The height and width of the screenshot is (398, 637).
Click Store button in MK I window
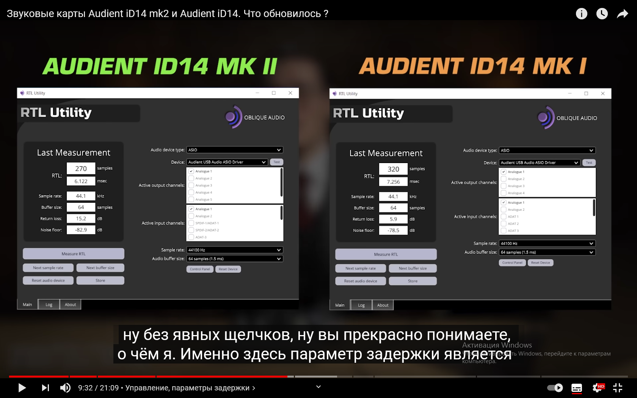[x=413, y=281]
